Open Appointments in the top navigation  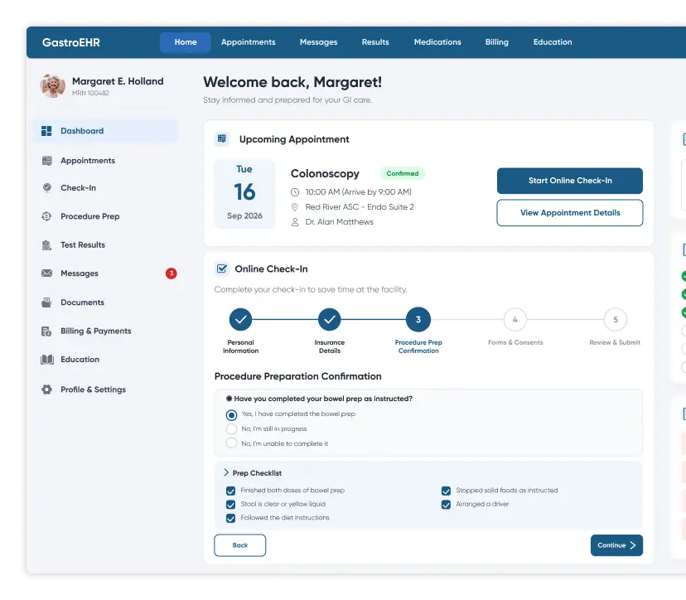click(248, 42)
